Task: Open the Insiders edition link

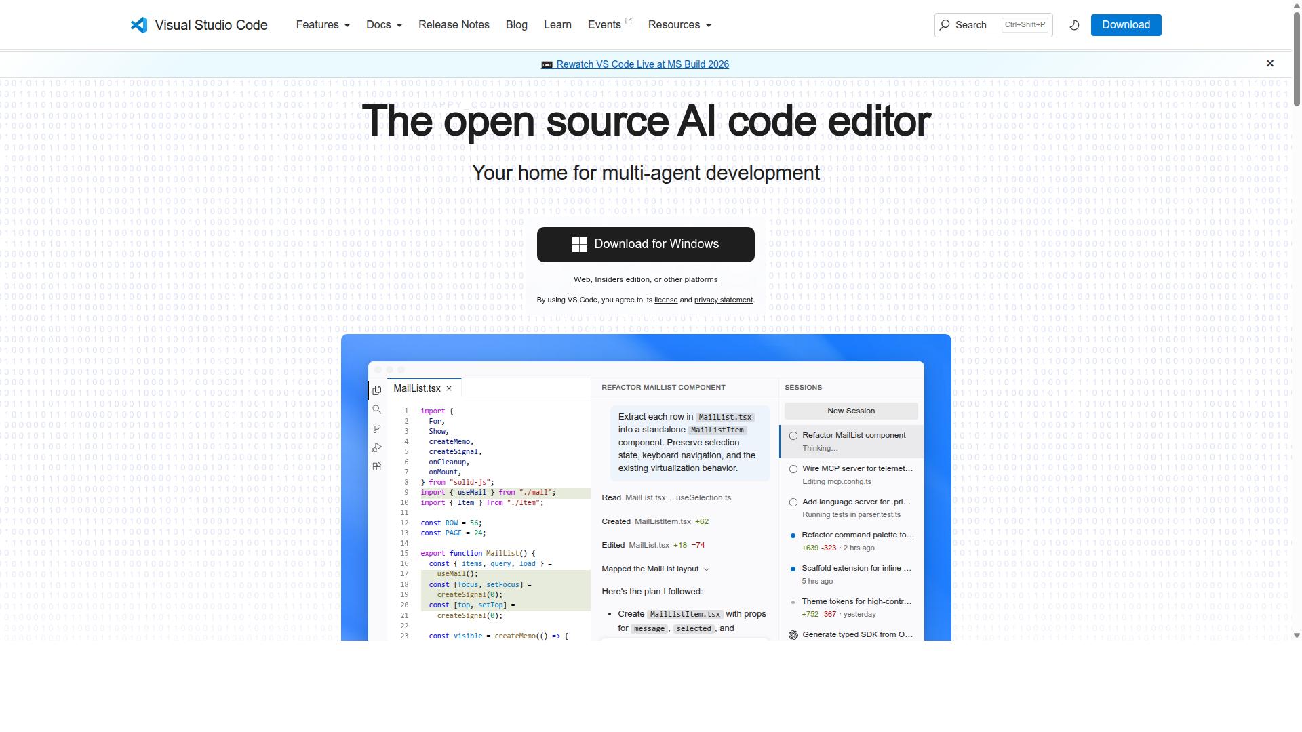Action: (x=622, y=279)
